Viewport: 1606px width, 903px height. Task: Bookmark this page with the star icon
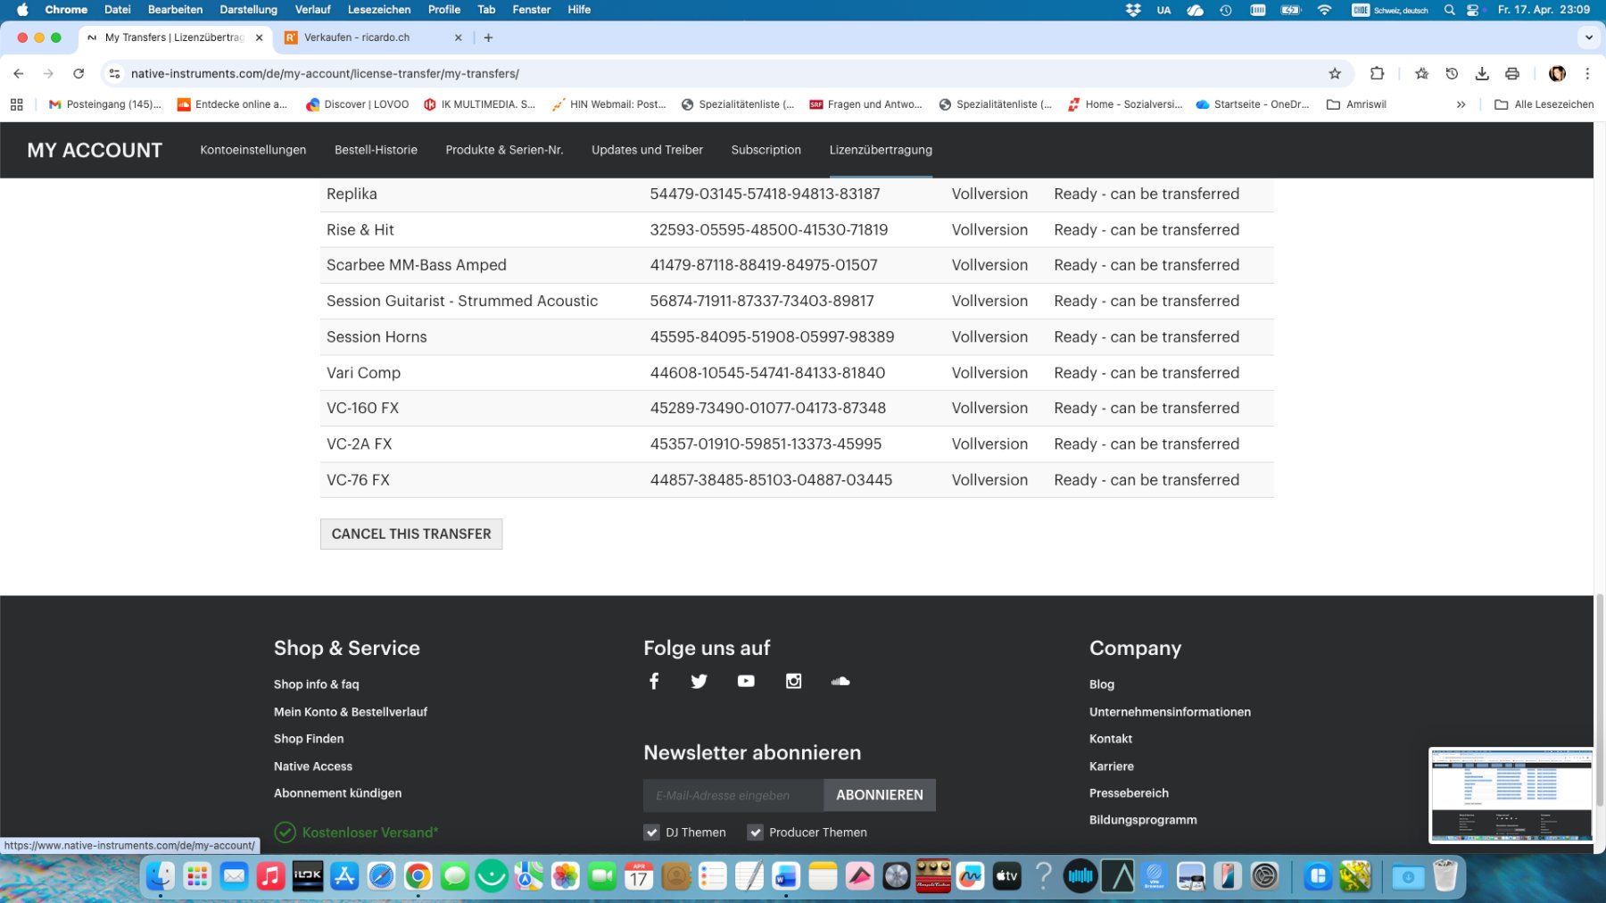coord(1335,74)
